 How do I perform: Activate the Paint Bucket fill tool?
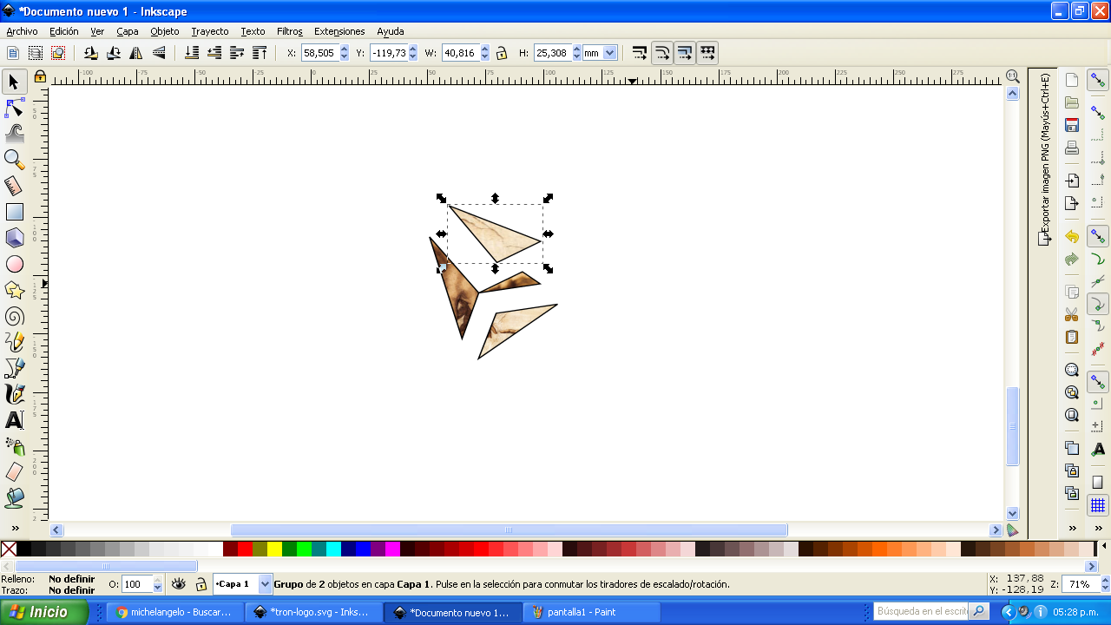point(14,498)
